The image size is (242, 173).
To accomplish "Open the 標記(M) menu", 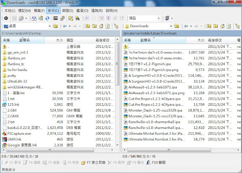I will [x=25, y=11].
